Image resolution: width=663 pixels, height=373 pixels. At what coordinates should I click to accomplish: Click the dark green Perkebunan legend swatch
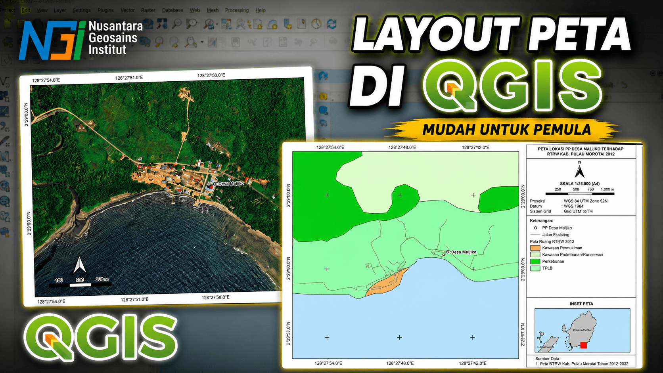tap(535, 261)
